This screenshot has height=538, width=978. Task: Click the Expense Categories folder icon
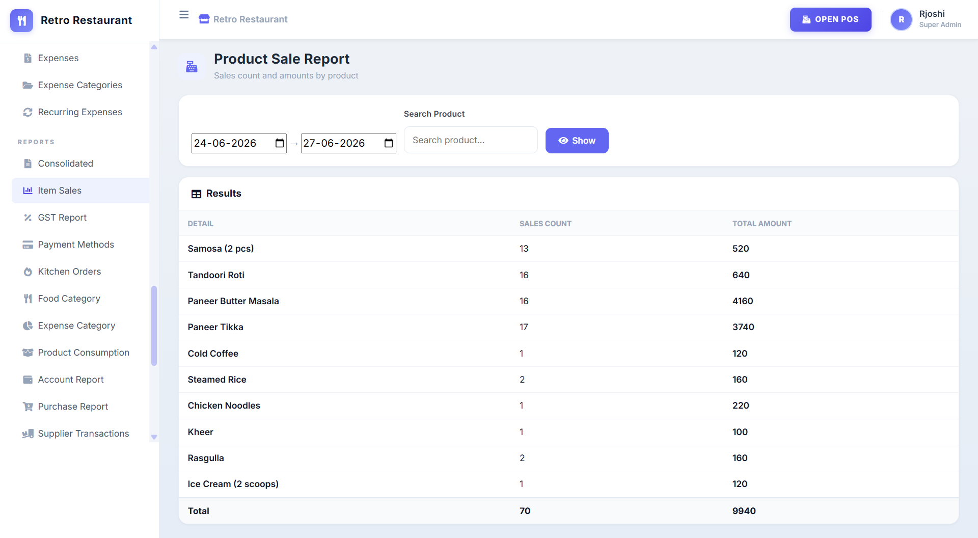coord(28,85)
